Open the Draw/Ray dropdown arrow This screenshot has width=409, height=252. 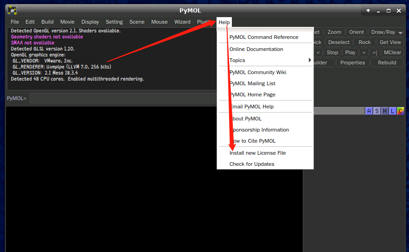click(x=400, y=32)
